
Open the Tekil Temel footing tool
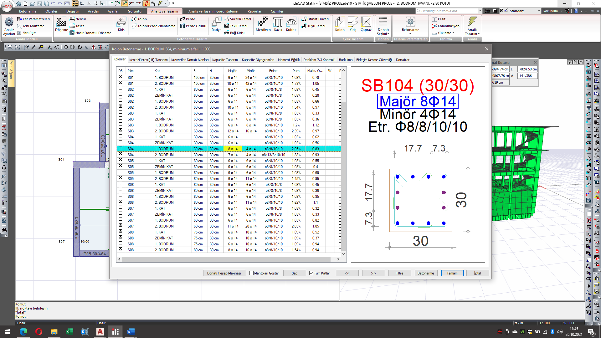coord(236,26)
